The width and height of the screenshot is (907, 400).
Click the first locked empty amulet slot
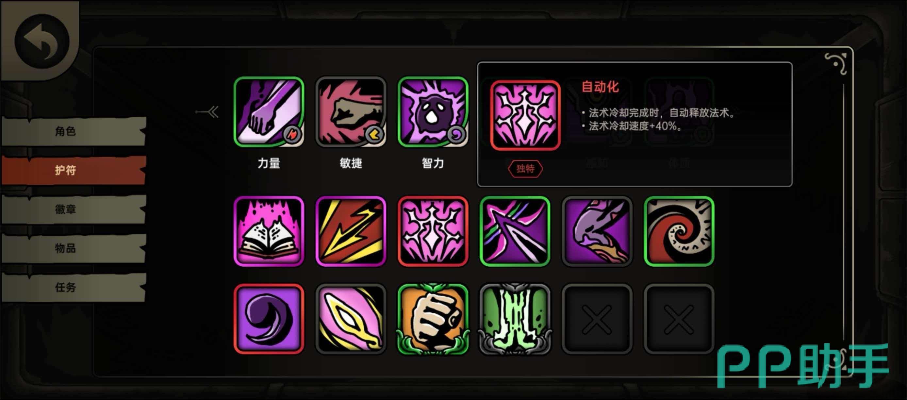597,319
